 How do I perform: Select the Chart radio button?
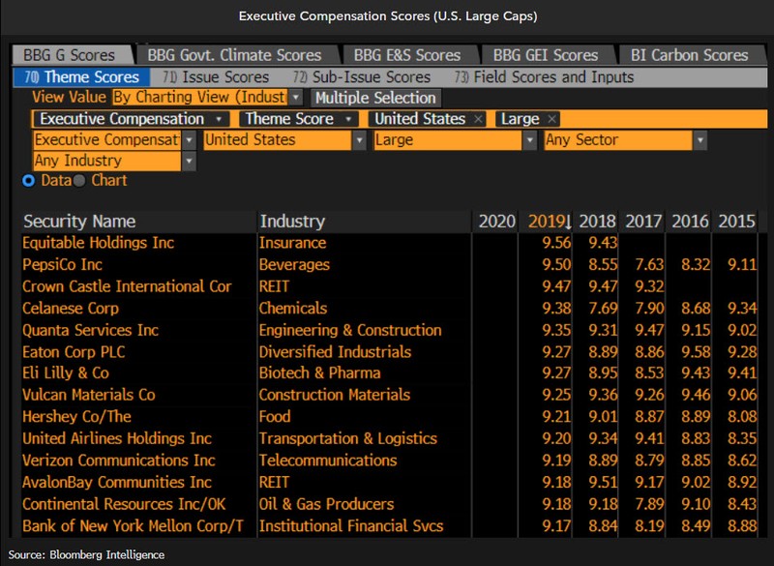click(x=79, y=181)
